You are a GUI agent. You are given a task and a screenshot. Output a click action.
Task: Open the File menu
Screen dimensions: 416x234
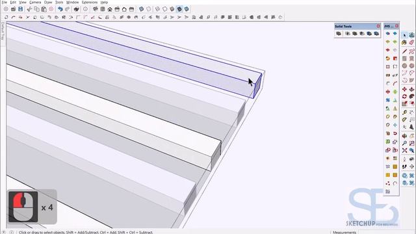pyautogui.click(x=4, y=2)
